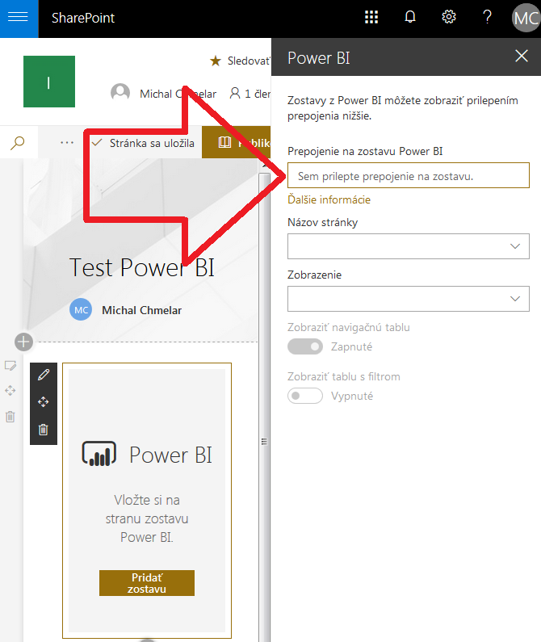
Task: Open the notifications bell
Action: tap(410, 17)
